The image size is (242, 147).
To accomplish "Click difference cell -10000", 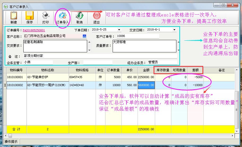I will click(x=196, y=85).
